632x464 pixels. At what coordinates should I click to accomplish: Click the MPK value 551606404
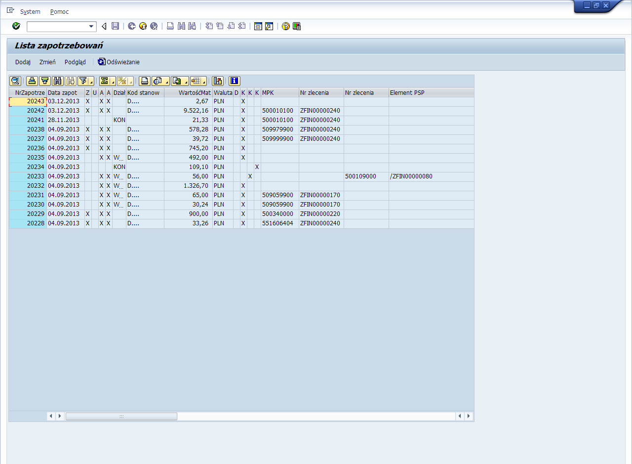coord(277,223)
